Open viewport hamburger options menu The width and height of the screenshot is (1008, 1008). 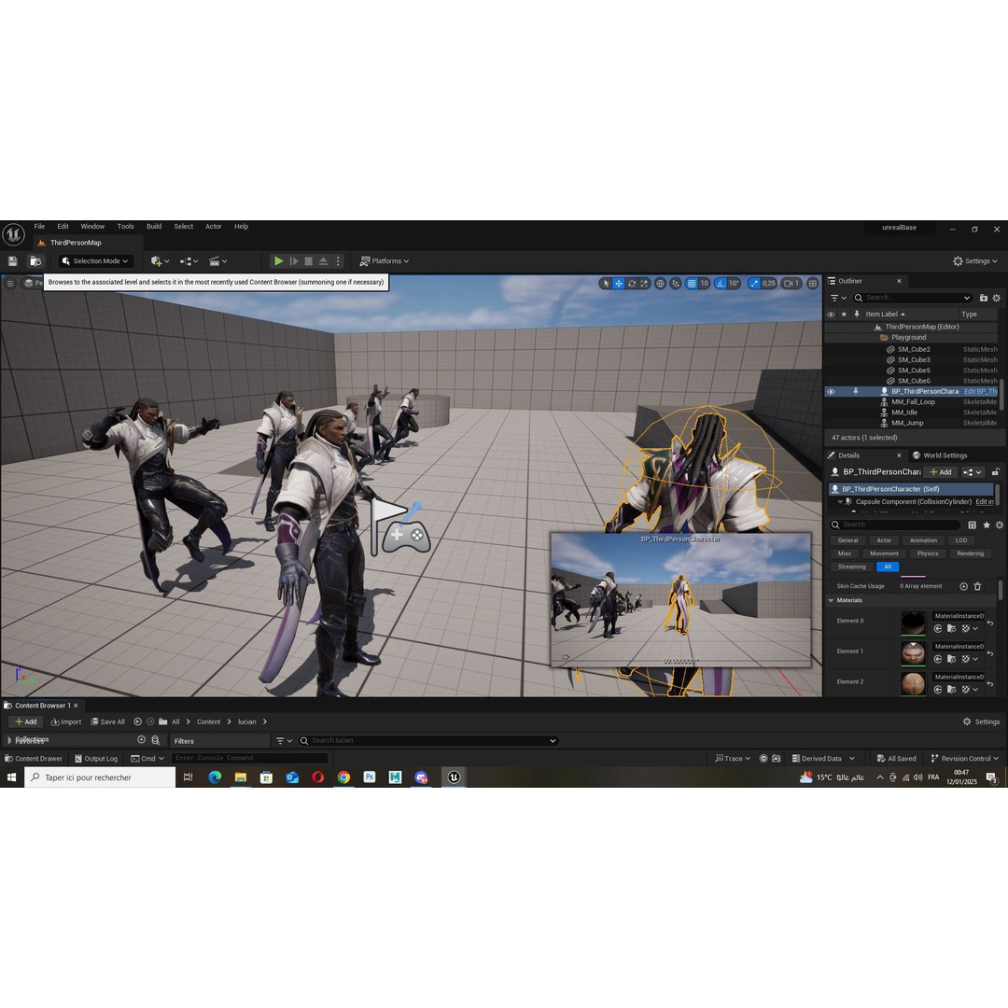point(10,283)
